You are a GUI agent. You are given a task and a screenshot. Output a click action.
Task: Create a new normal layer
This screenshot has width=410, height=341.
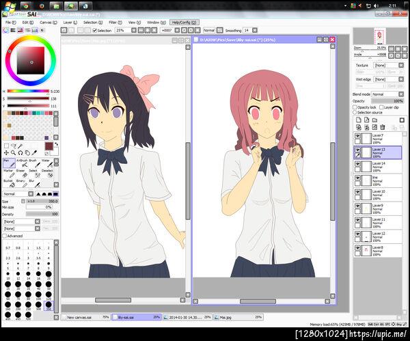(x=359, y=120)
